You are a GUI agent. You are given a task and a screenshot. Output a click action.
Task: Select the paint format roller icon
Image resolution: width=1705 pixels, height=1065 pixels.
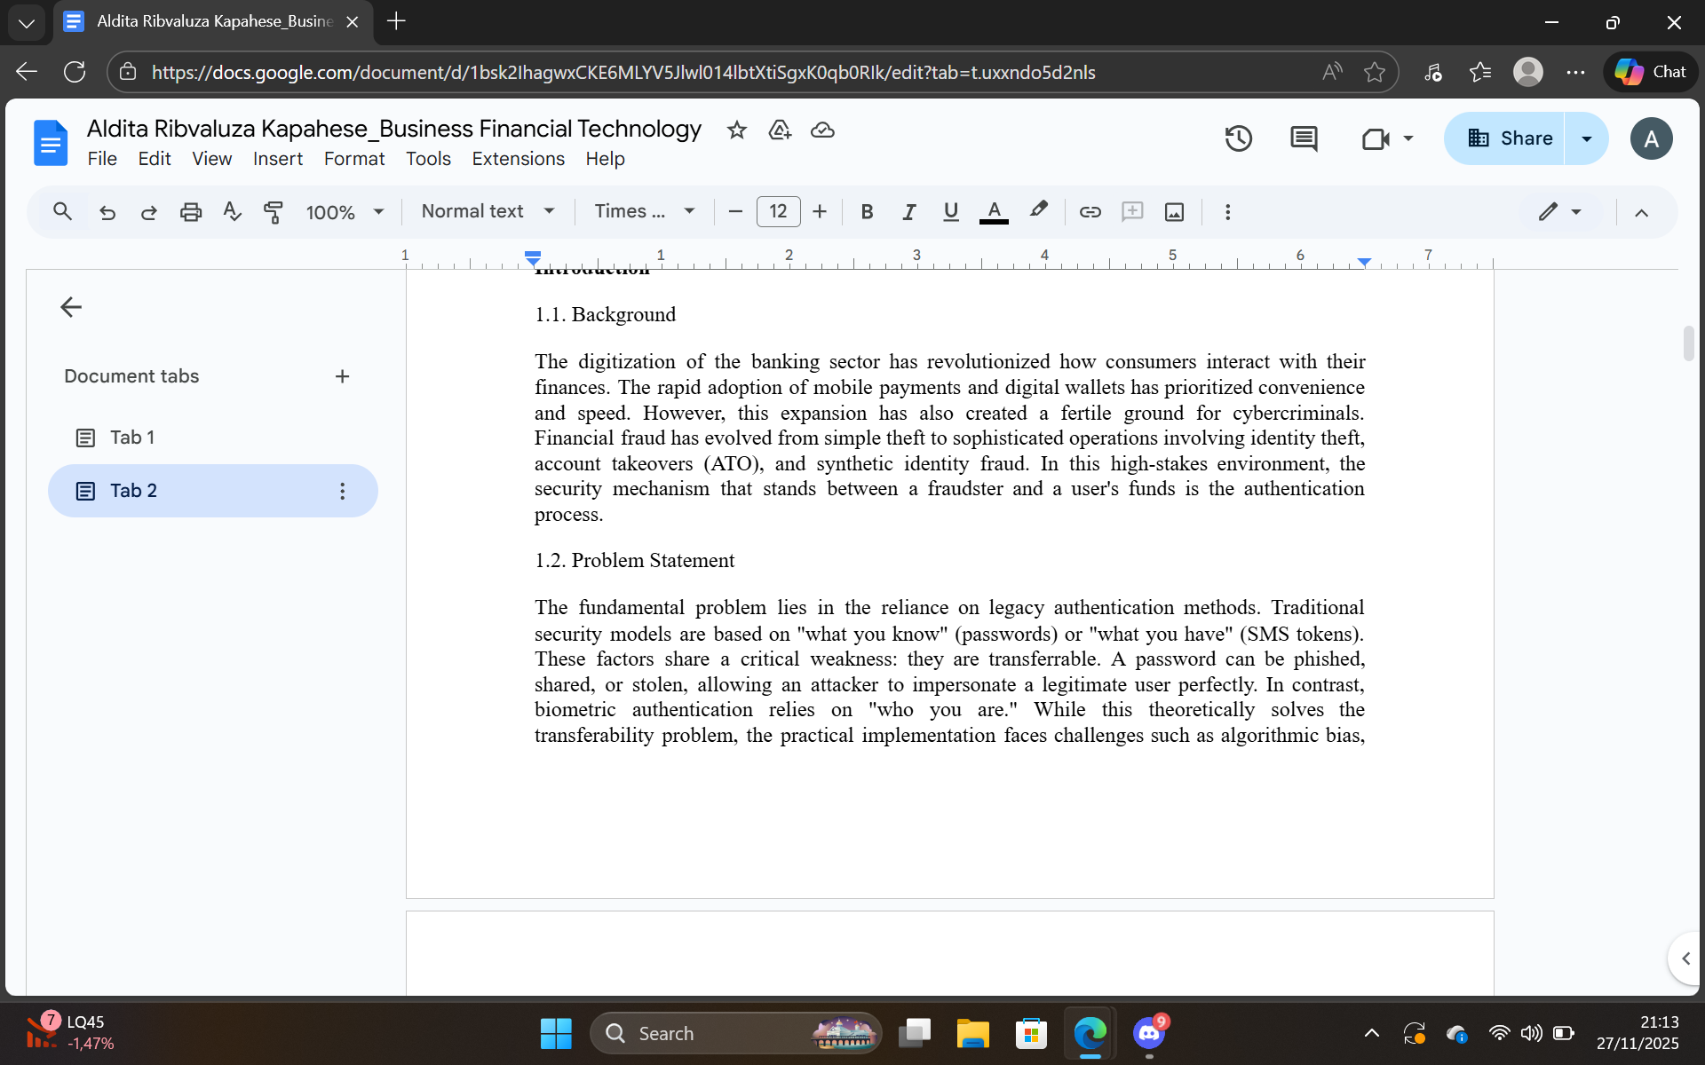(274, 212)
